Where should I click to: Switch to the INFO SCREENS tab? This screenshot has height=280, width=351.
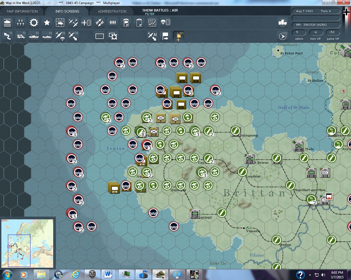[x=67, y=11]
